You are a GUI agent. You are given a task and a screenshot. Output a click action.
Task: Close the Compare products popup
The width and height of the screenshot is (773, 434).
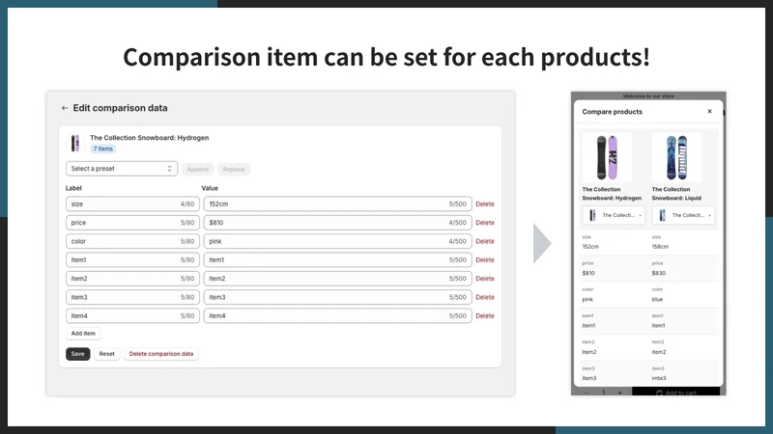point(709,111)
